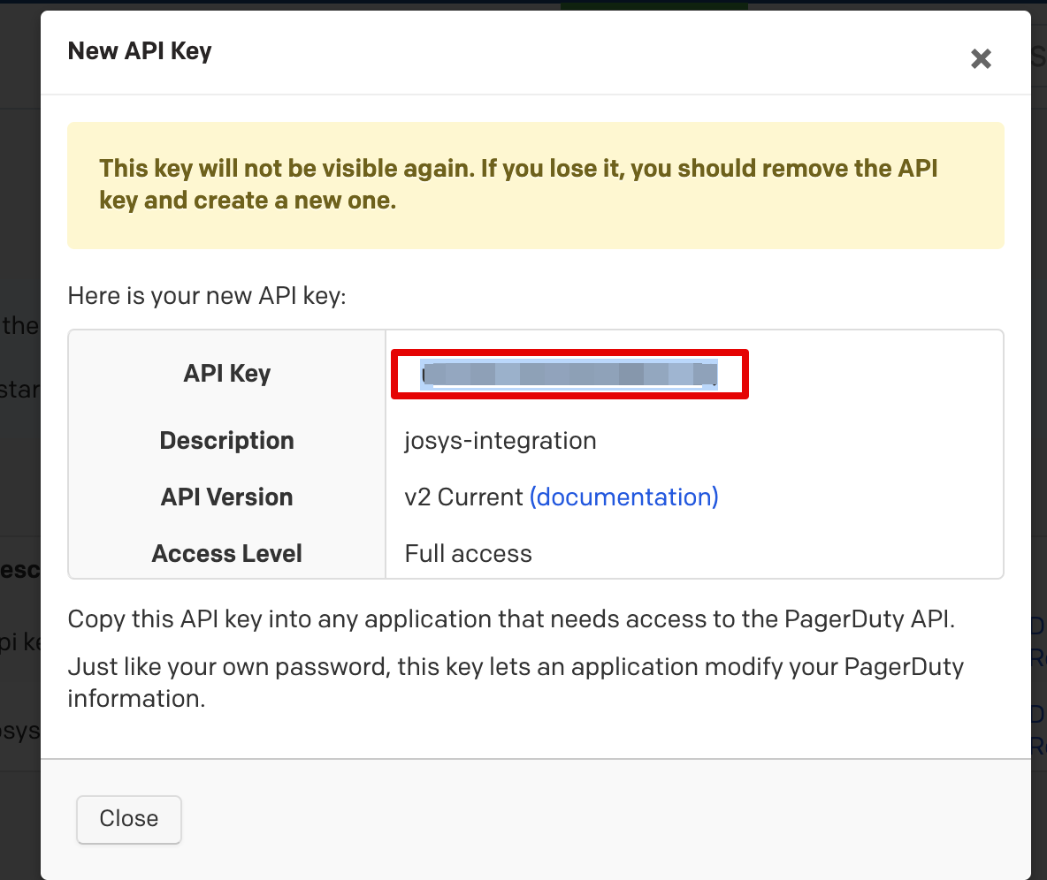Click 'Here is your new API key:' text
1047x880 pixels.
[207, 296]
